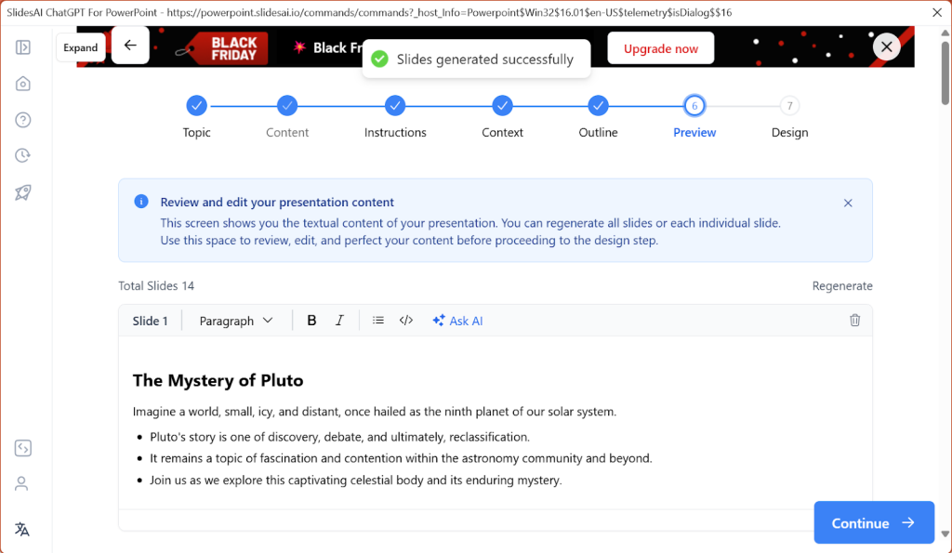Apply bulleted list formatting
952x553 pixels.
378,320
